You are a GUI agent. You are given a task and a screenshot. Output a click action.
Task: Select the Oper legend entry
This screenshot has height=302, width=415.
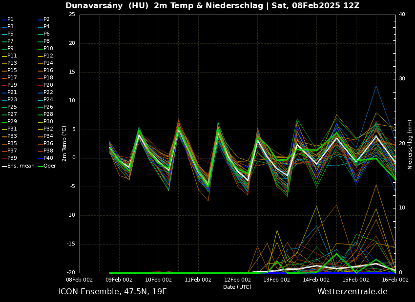click(49, 166)
